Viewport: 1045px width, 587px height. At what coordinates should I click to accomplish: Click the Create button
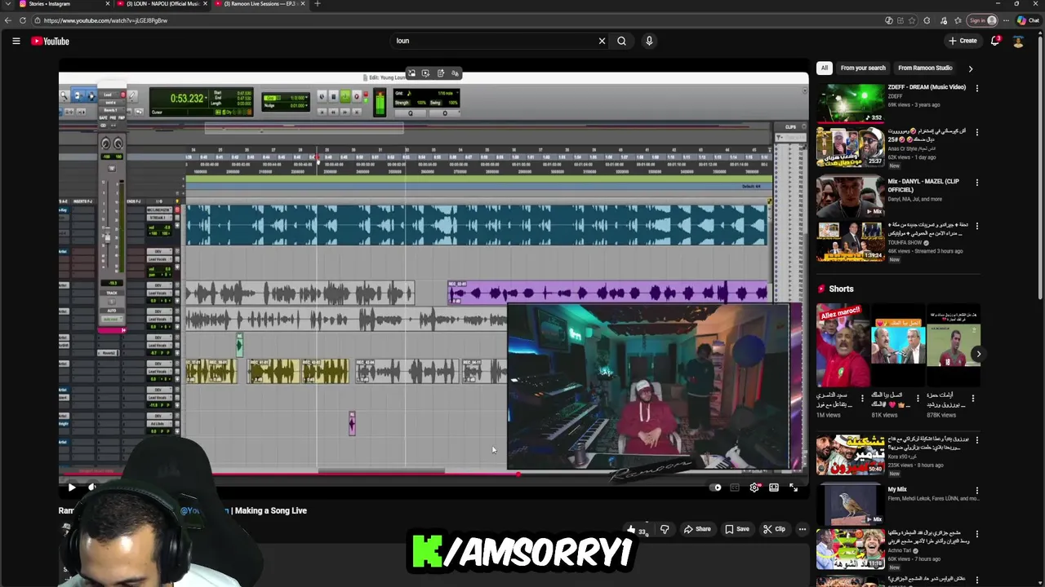tap(963, 41)
